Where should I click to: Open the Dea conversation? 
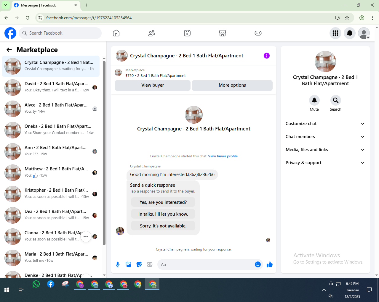(51, 215)
